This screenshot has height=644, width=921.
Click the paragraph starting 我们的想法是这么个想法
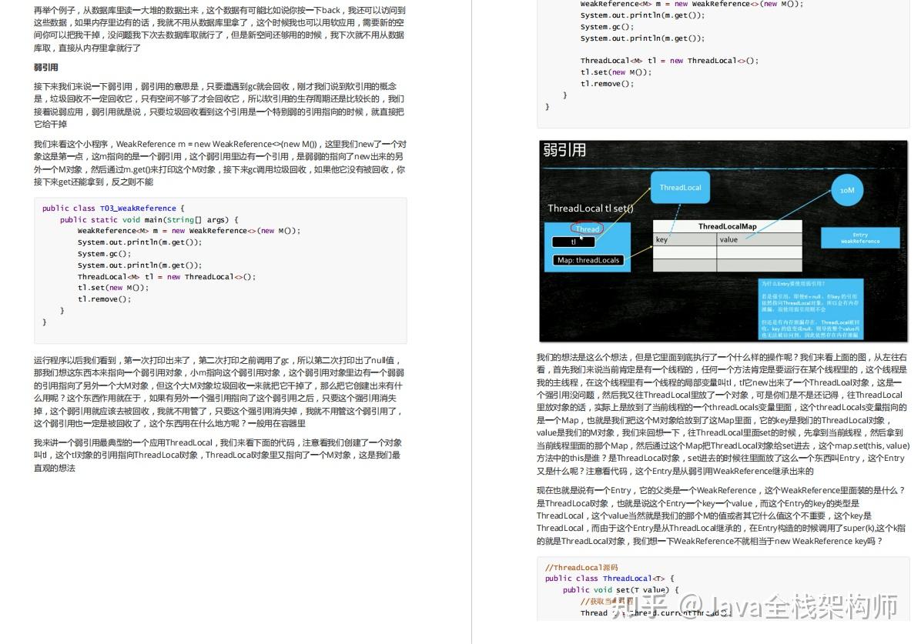click(x=722, y=414)
